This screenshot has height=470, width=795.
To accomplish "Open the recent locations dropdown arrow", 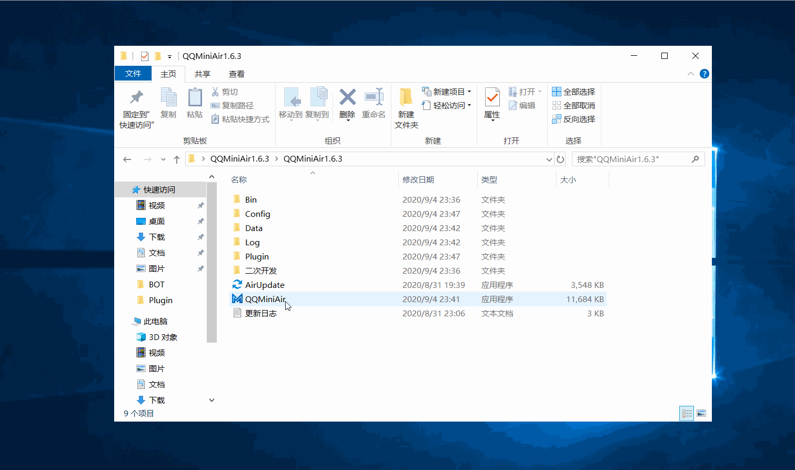I will [163, 159].
